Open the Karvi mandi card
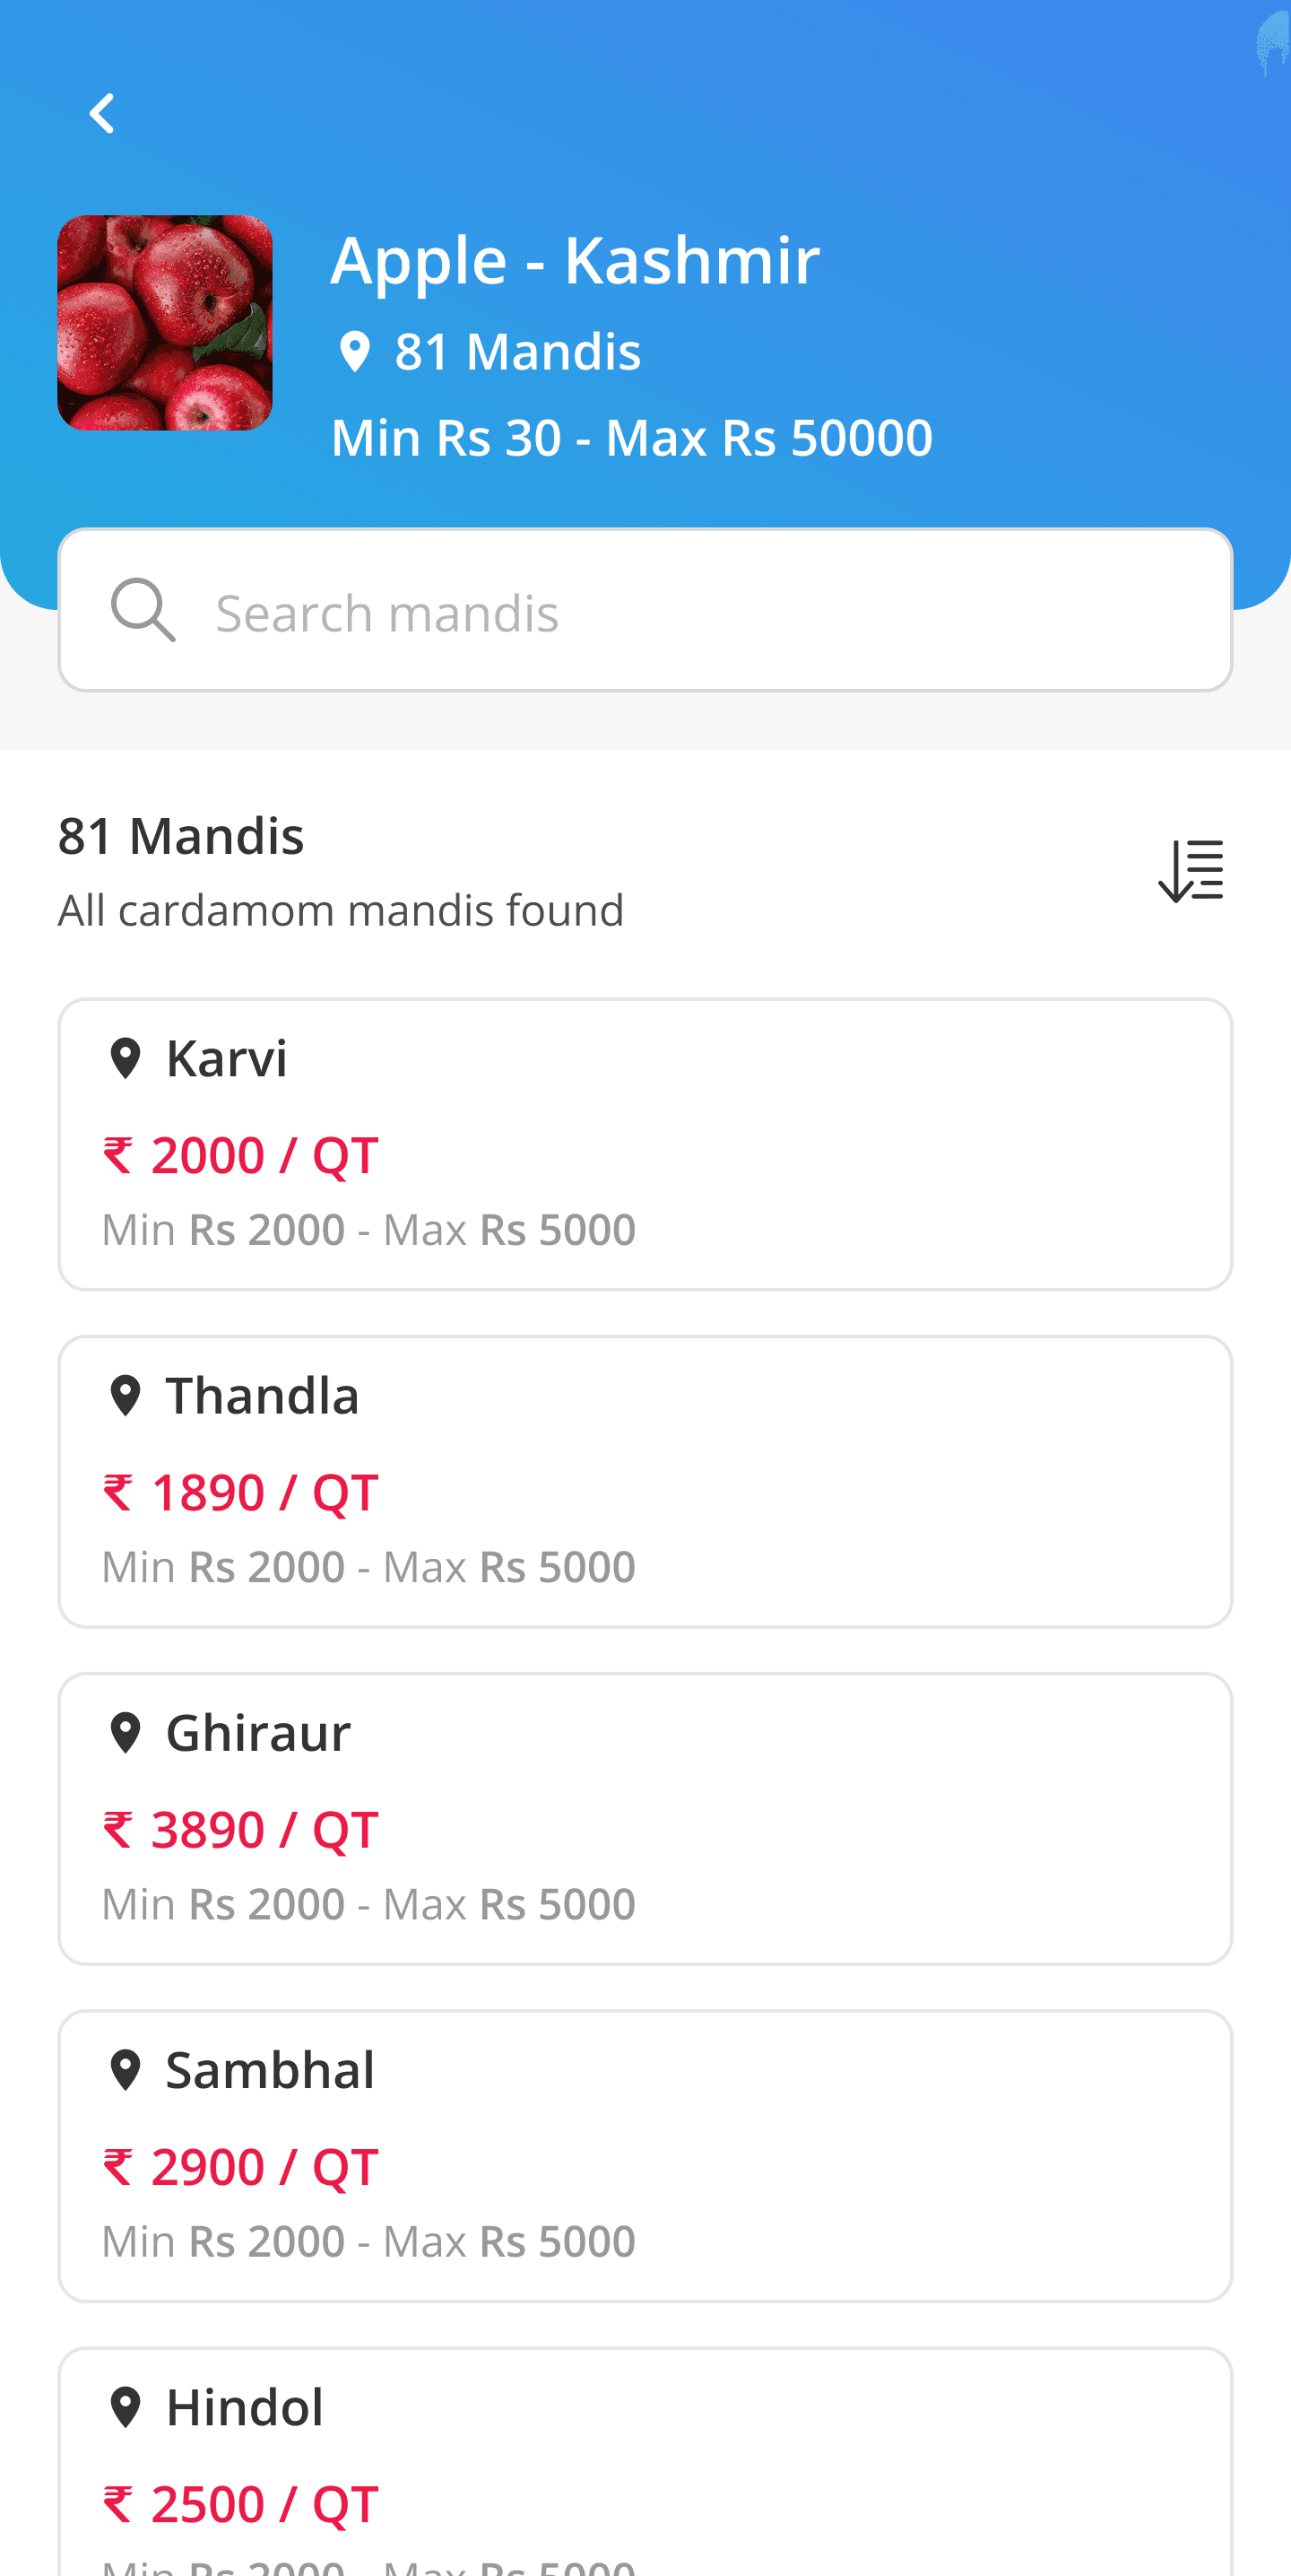This screenshot has width=1291, height=2576. [645, 1144]
